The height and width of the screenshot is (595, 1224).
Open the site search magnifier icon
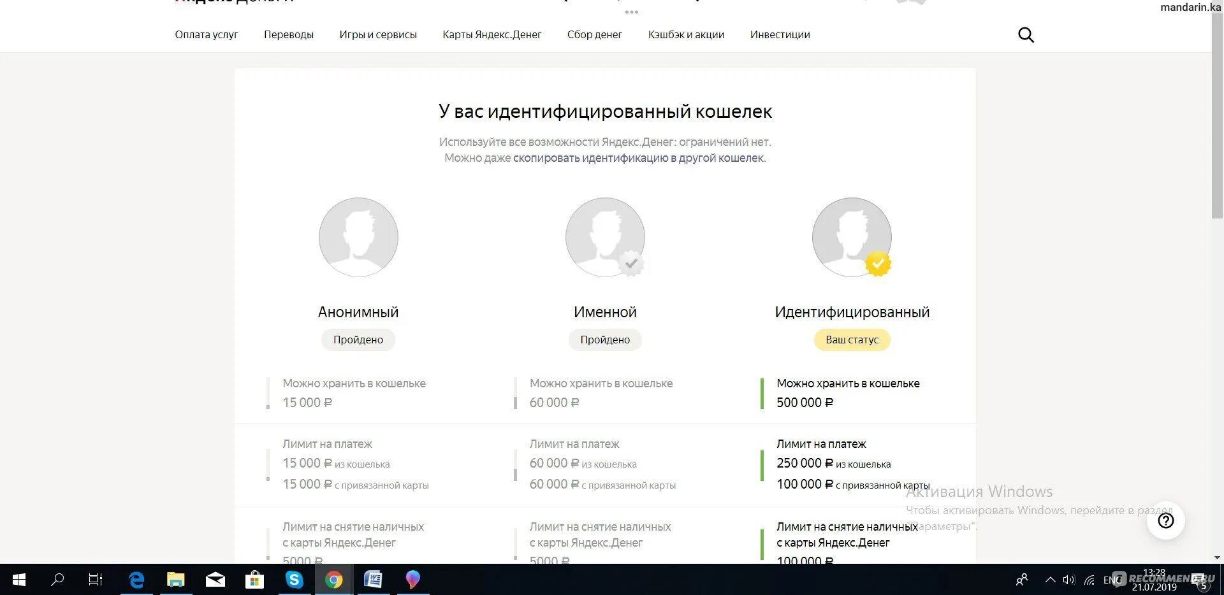[x=1026, y=35]
